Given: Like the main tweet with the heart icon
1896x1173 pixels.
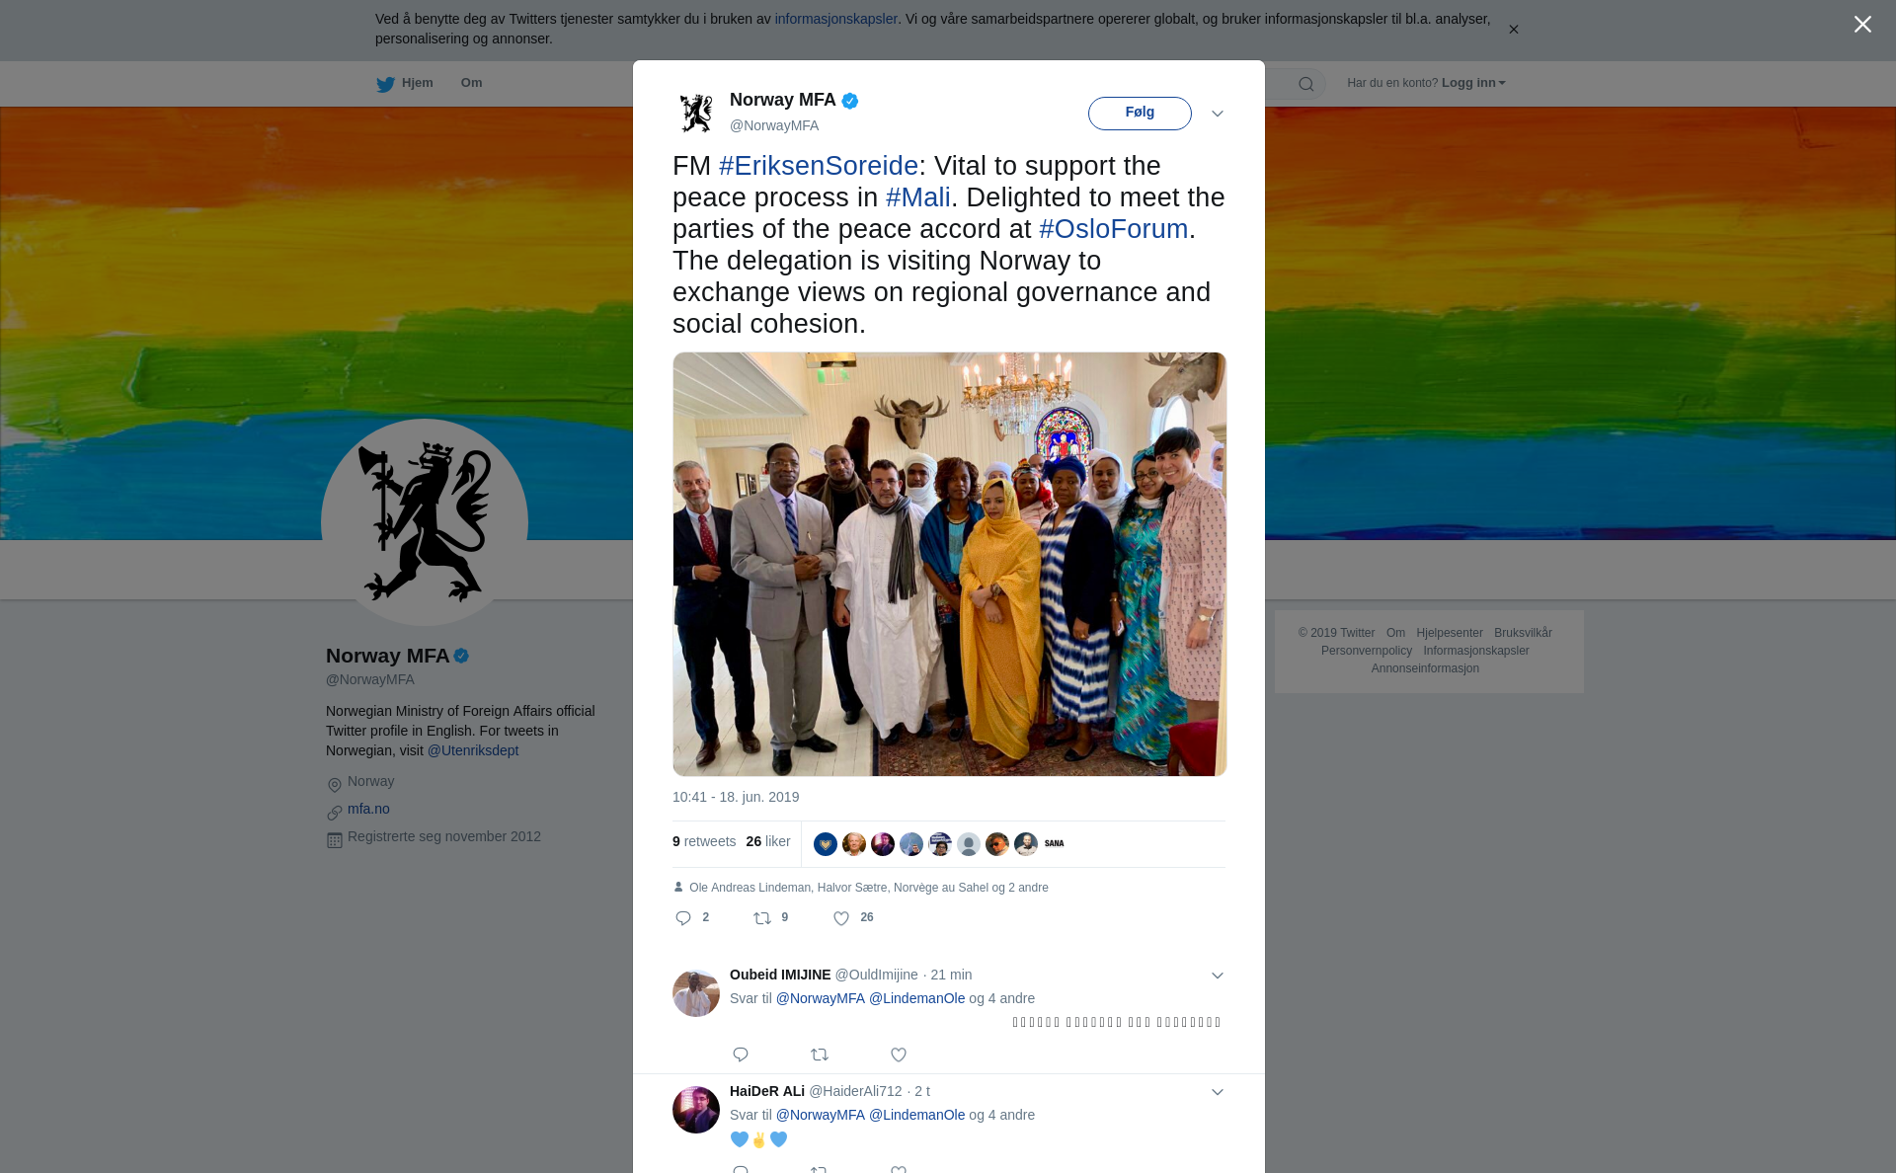Looking at the screenshot, I should [x=841, y=918].
